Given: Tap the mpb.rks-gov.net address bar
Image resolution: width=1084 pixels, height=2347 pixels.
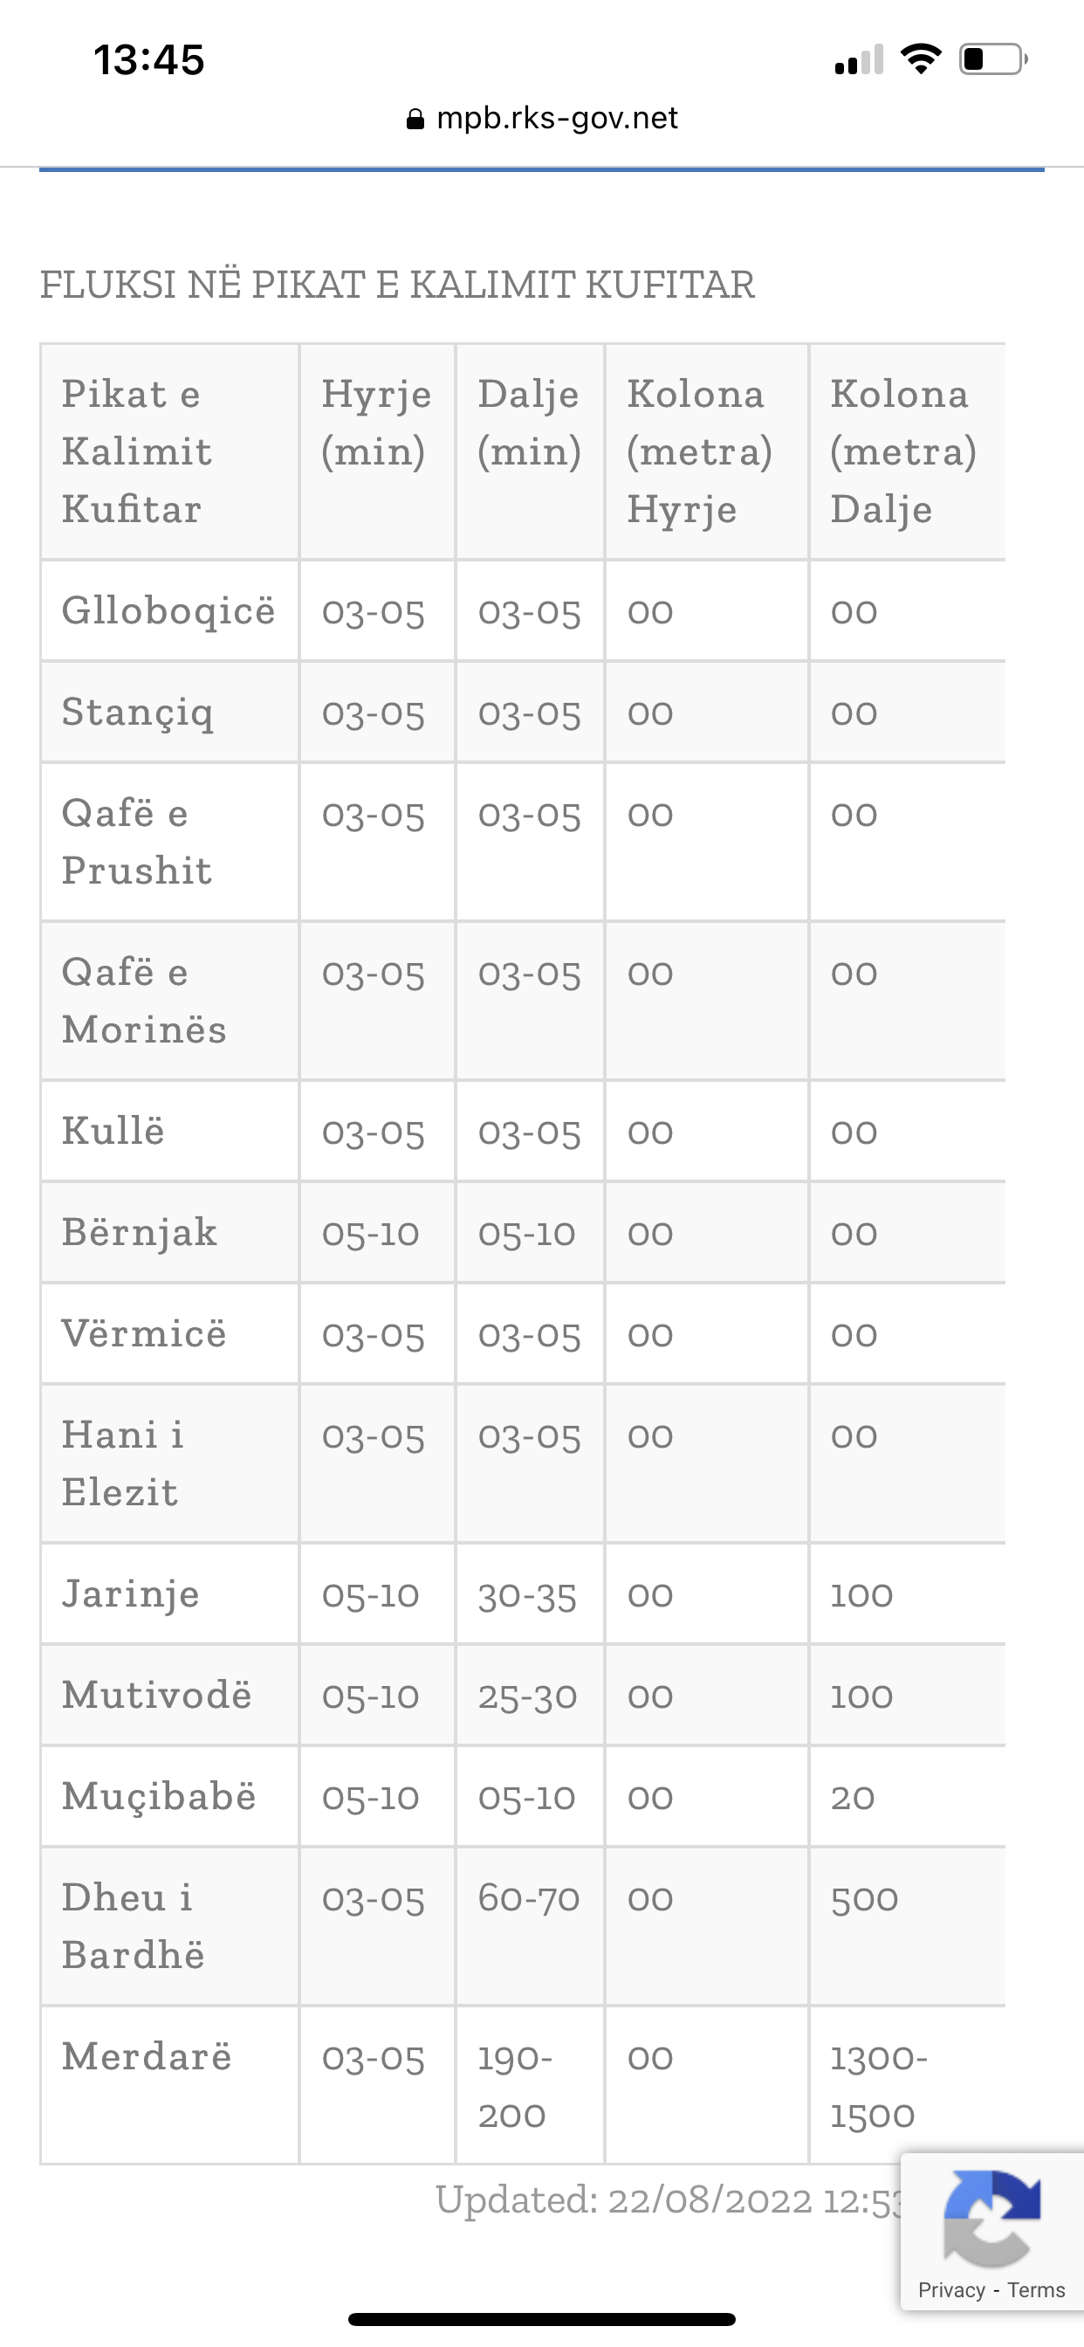Looking at the screenshot, I should pos(557,119).
